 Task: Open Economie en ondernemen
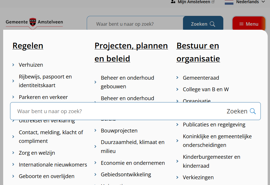133,163
